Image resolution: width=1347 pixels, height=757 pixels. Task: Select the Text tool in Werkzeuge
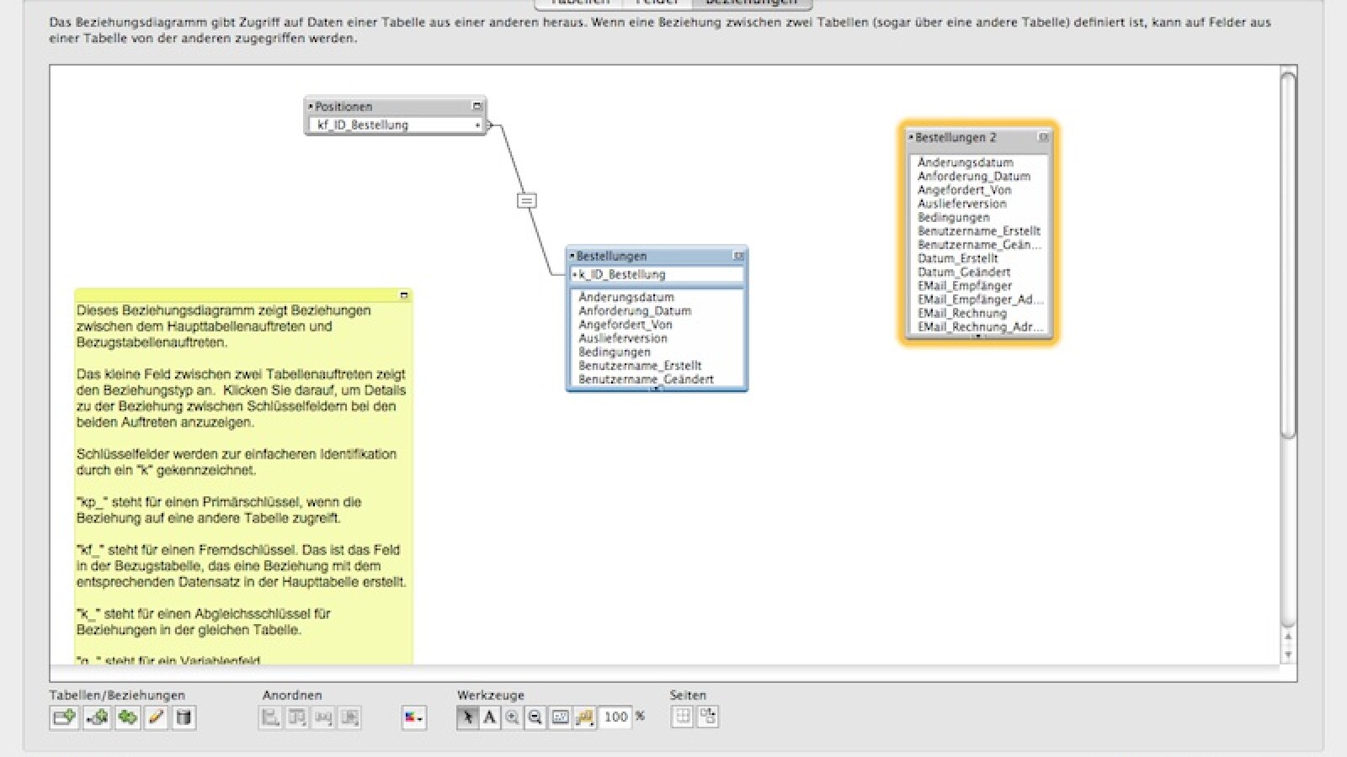coord(491,717)
